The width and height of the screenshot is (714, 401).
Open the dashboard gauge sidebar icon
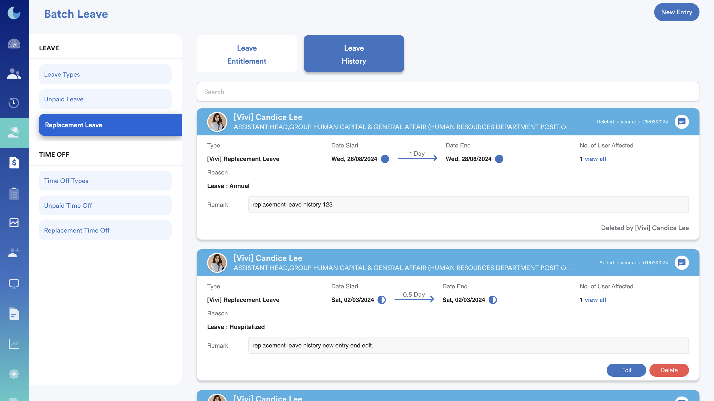click(14, 44)
